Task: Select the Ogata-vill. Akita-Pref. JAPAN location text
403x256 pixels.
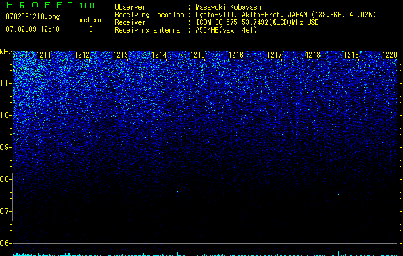Action: click(286, 15)
